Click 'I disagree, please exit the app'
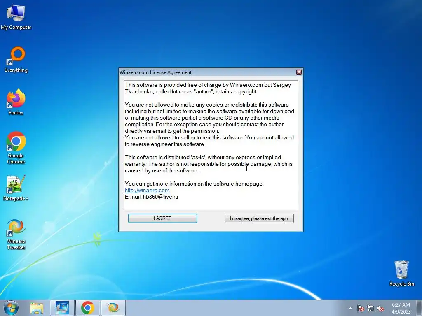422x316 pixels. 259,218
